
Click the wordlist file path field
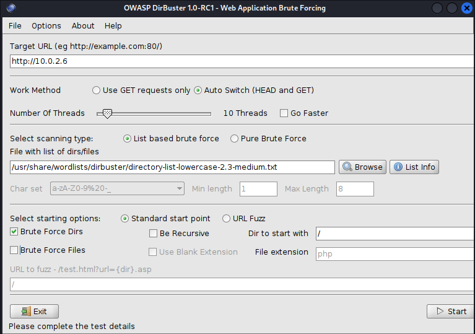tap(172, 167)
